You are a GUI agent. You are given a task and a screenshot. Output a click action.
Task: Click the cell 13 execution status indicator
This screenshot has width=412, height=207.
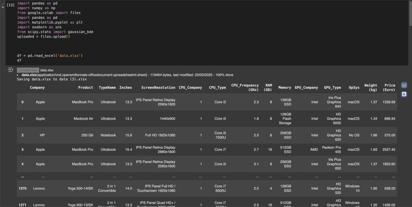pyautogui.click(x=3, y=5)
